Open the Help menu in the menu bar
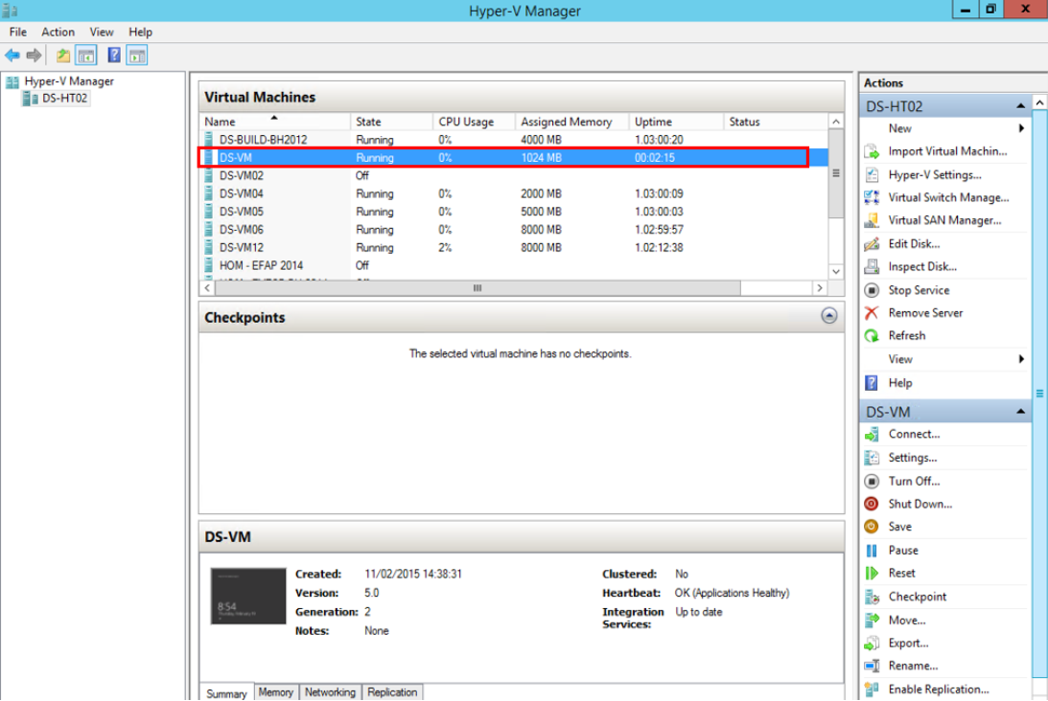 point(140,32)
